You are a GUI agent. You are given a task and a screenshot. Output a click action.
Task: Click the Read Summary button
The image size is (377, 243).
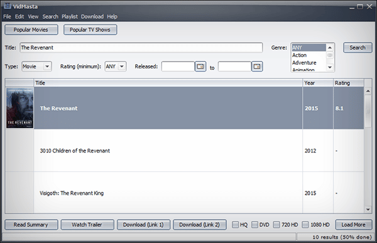(x=31, y=225)
